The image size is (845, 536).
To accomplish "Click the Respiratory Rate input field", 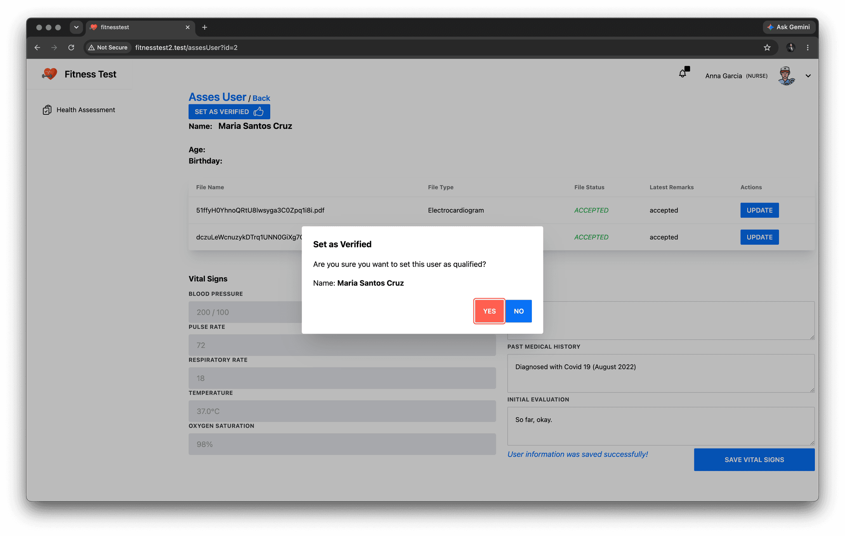I will (342, 378).
